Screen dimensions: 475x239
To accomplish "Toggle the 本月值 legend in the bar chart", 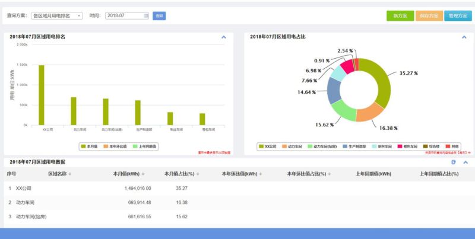I will tap(89, 146).
